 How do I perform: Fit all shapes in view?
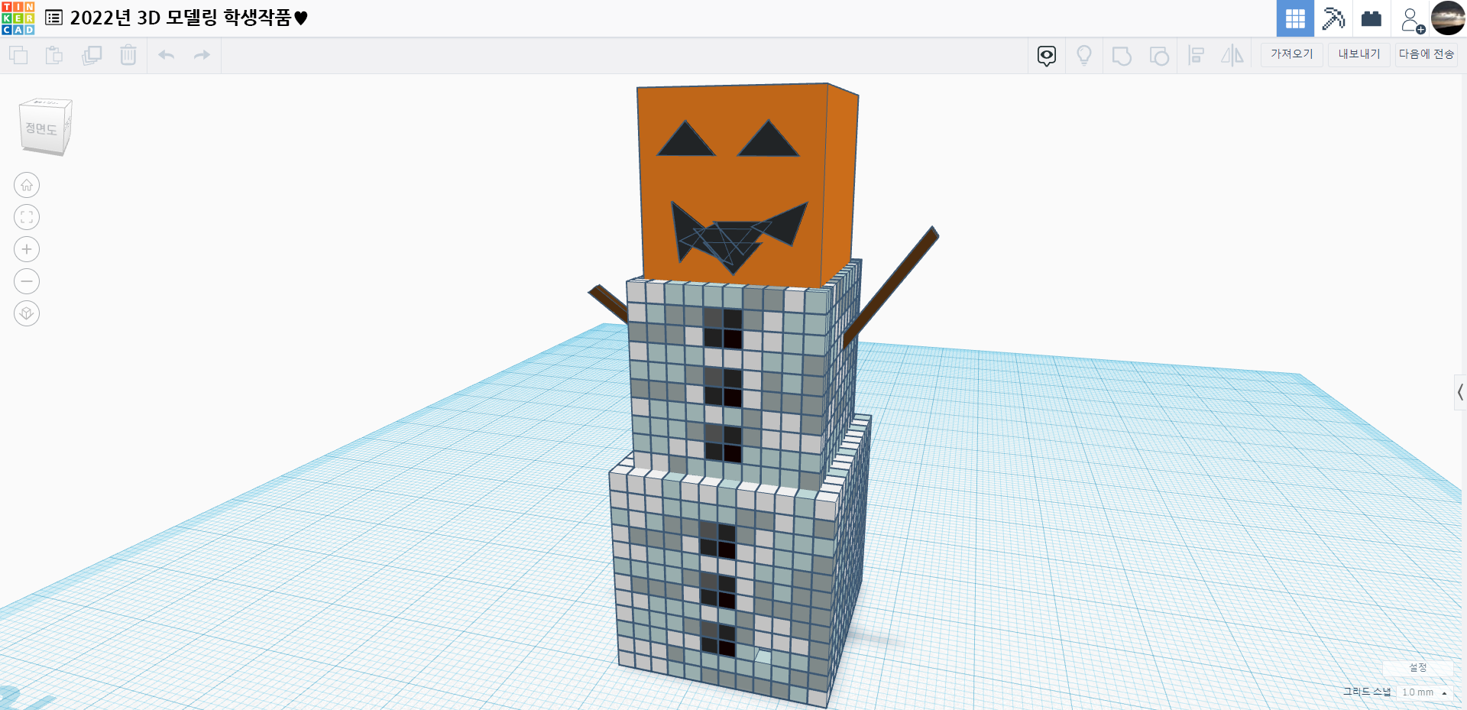pos(27,217)
